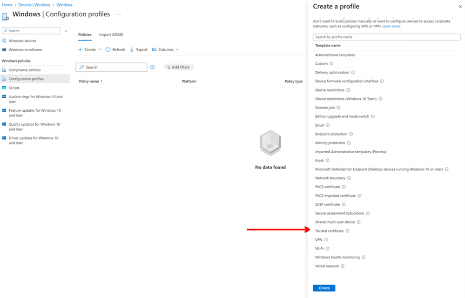Click the blue Create button
This screenshot has height=298, width=465.
point(324,288)
